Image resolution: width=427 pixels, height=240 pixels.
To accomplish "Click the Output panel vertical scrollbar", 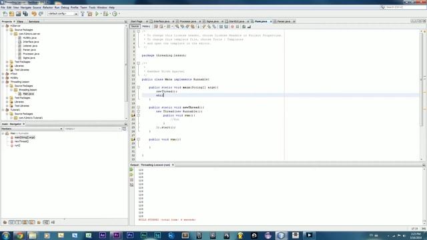I will pyautogui.click(x=424, y=196).
